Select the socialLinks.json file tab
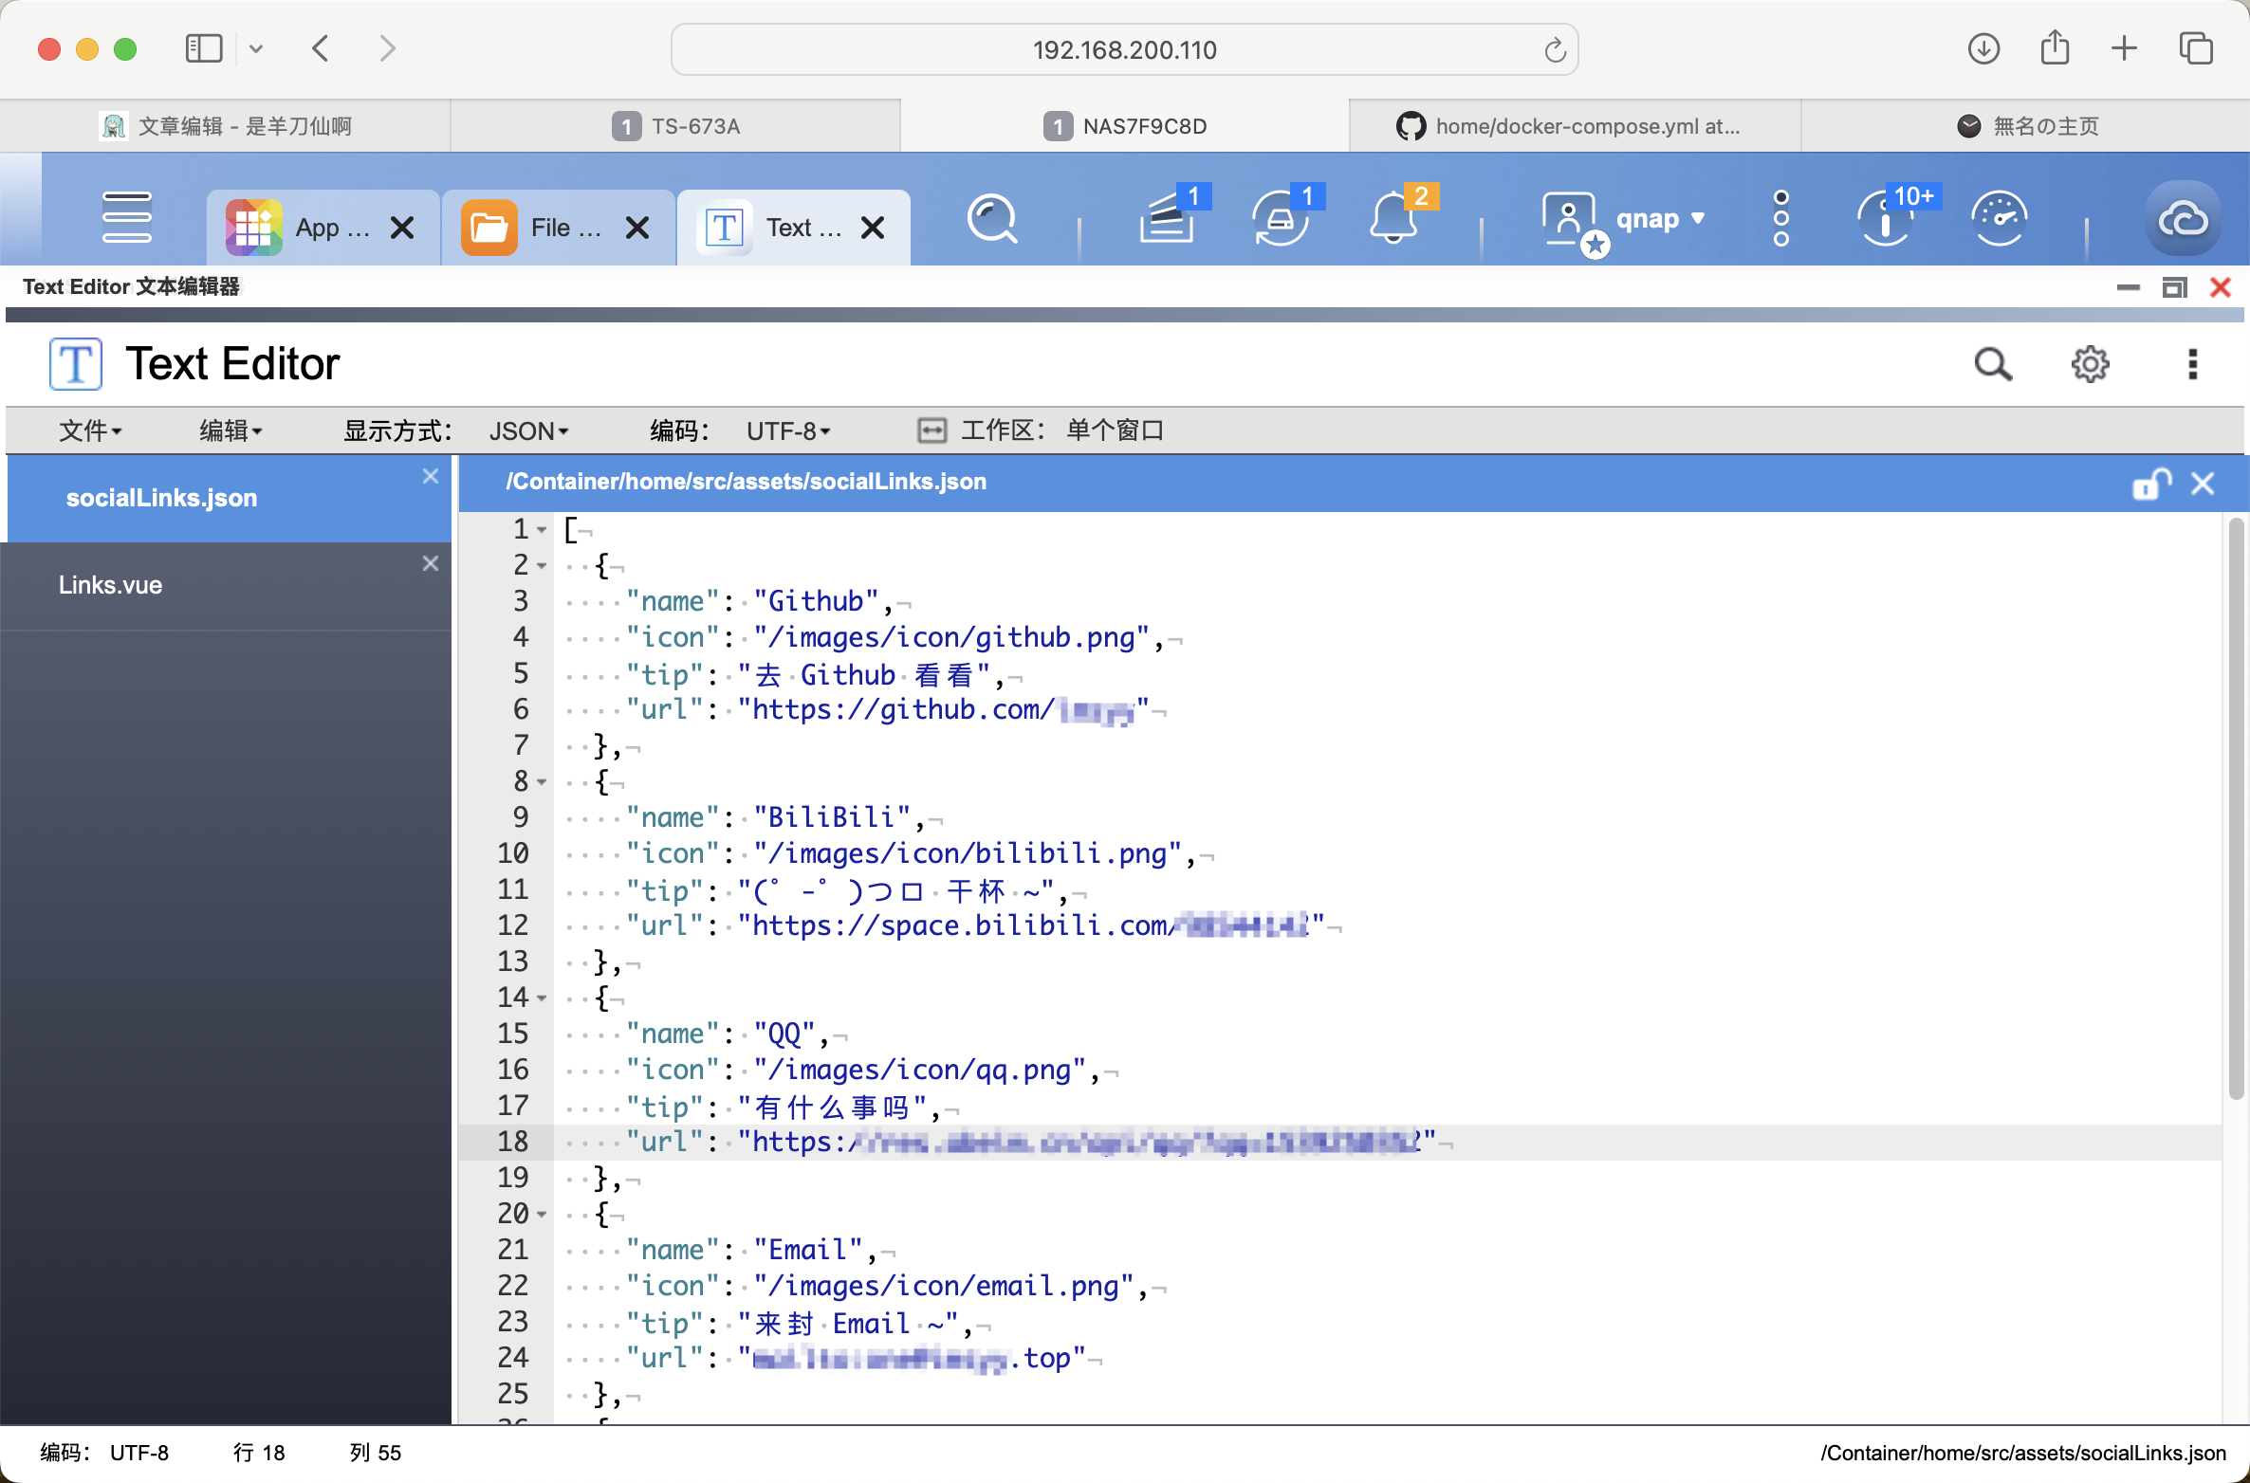The height and width of the screenshot is (1483, 2250). pos(229,499)
